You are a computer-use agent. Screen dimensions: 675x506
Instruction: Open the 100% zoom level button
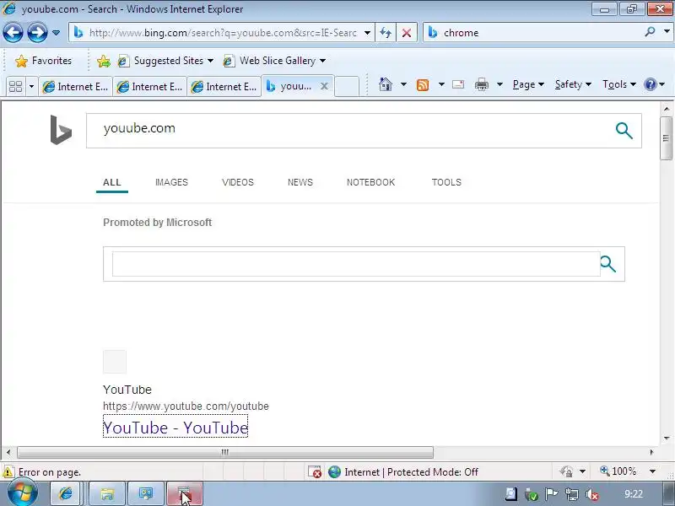pyautogui.click(x=618, y=471)
